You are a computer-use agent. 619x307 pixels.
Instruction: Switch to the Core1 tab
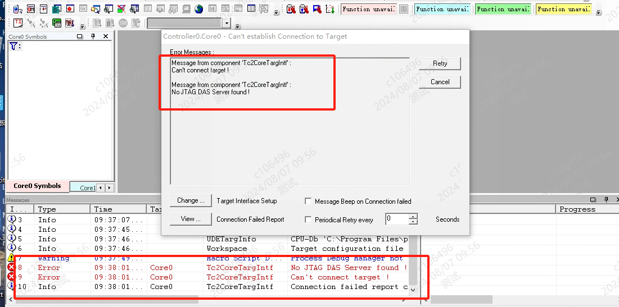click(87, 188)
